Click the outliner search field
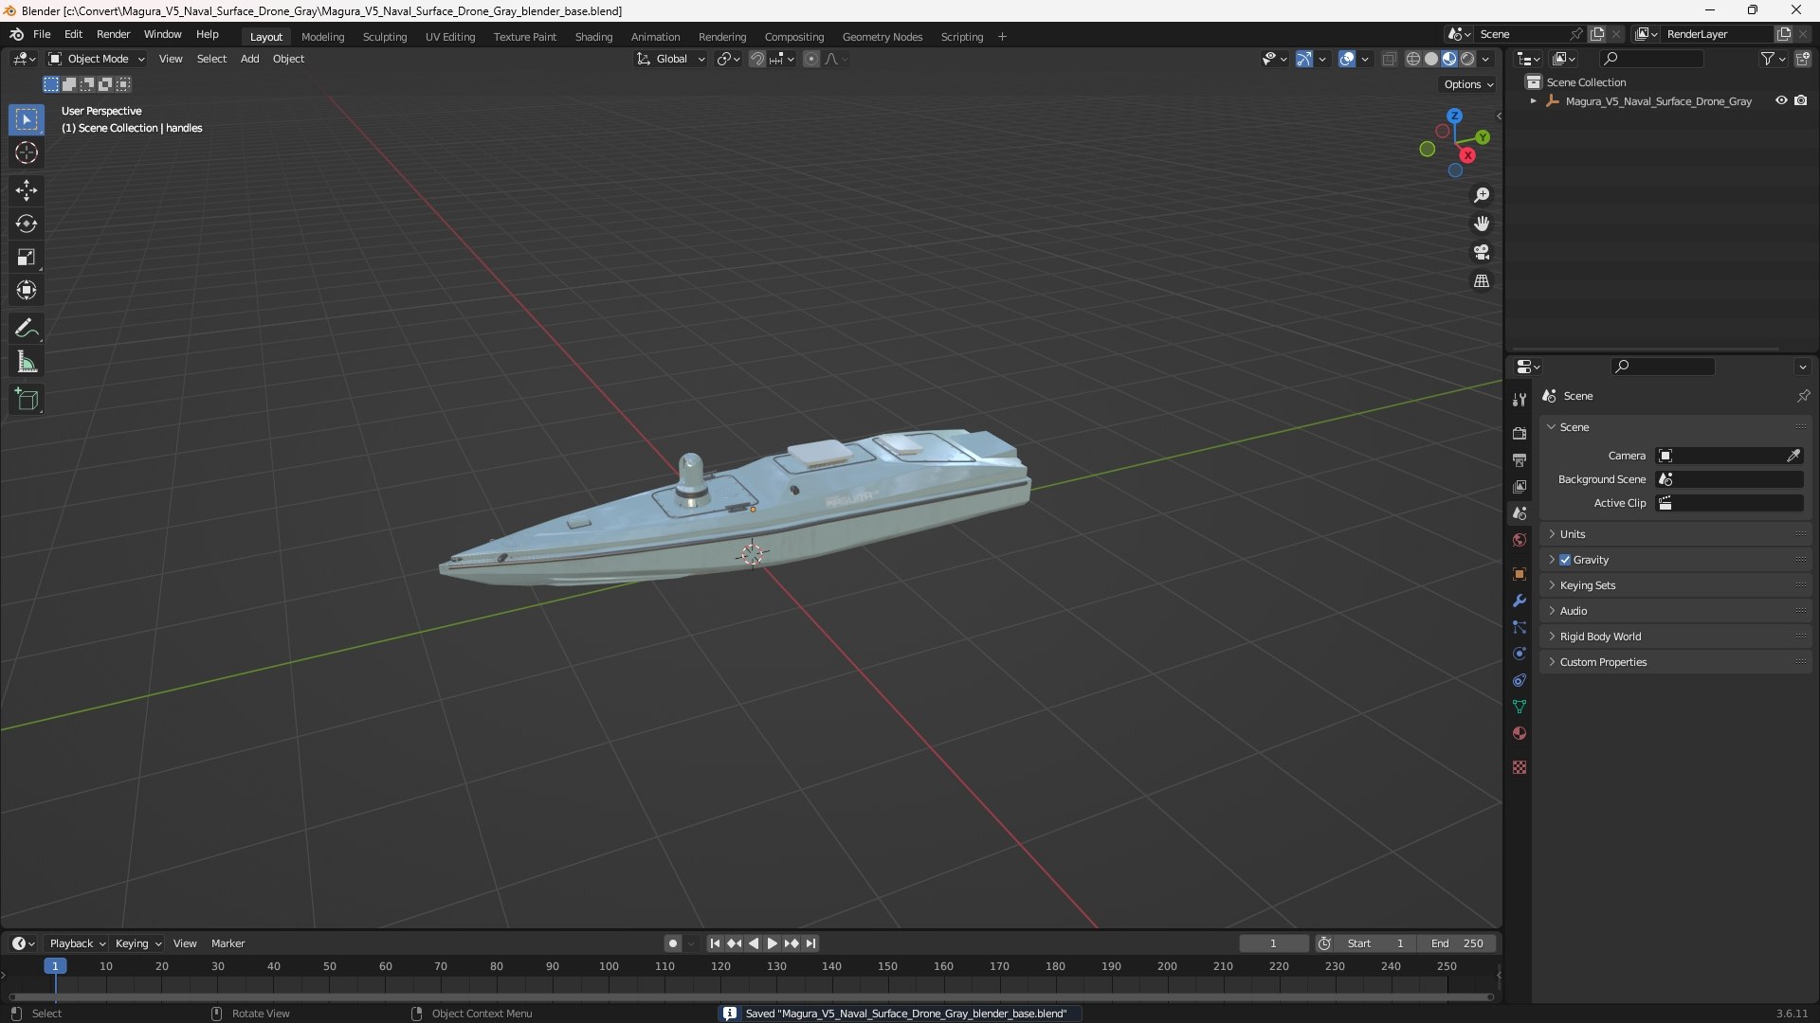This screenshot has height=1023, width=1820. 1650,59
